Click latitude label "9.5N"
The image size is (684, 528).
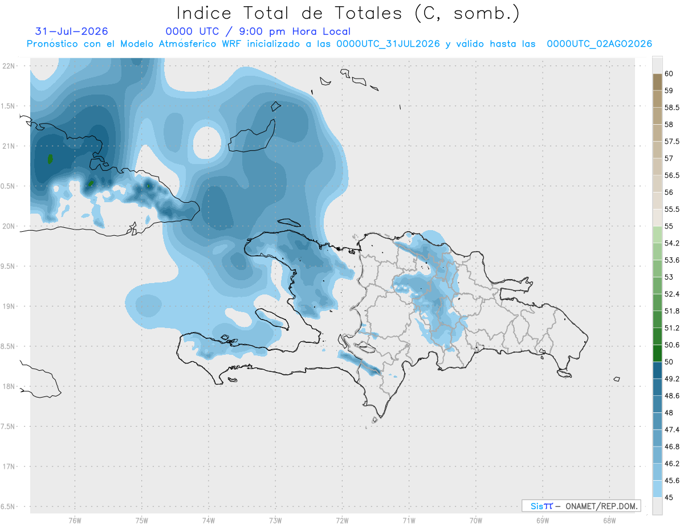click(9, 267)
